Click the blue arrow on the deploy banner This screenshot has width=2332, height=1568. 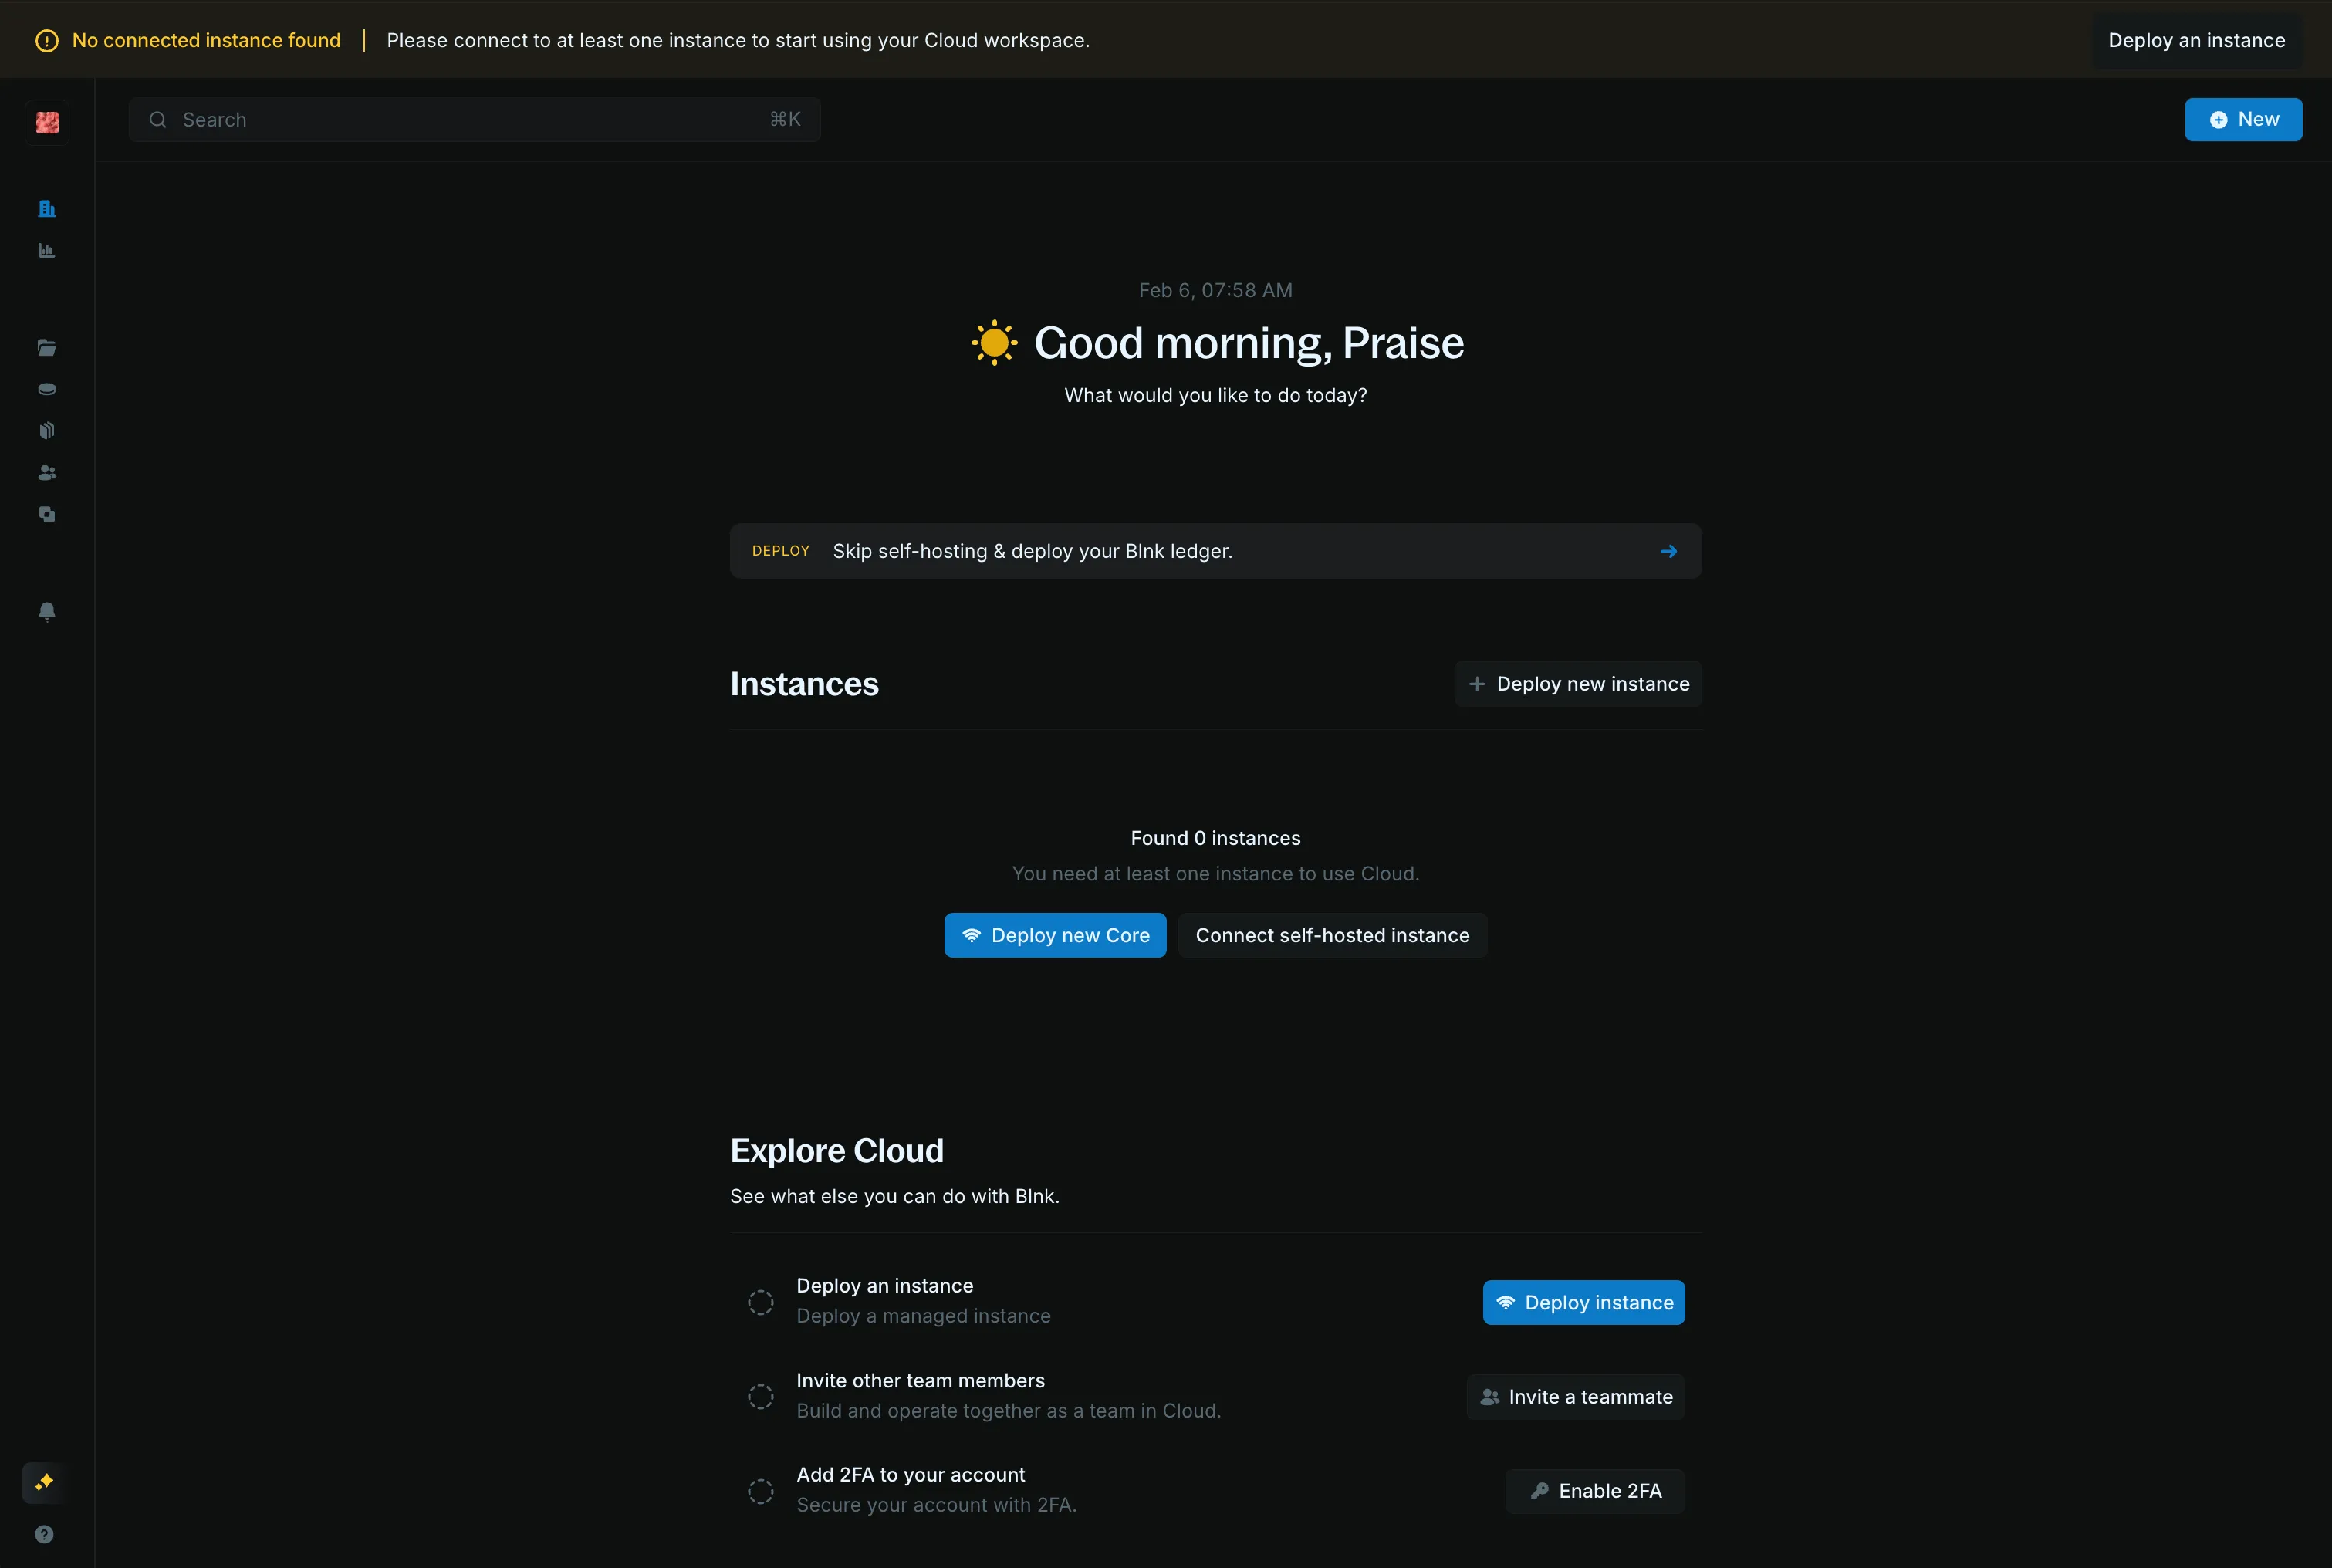tap(1668, 551)
